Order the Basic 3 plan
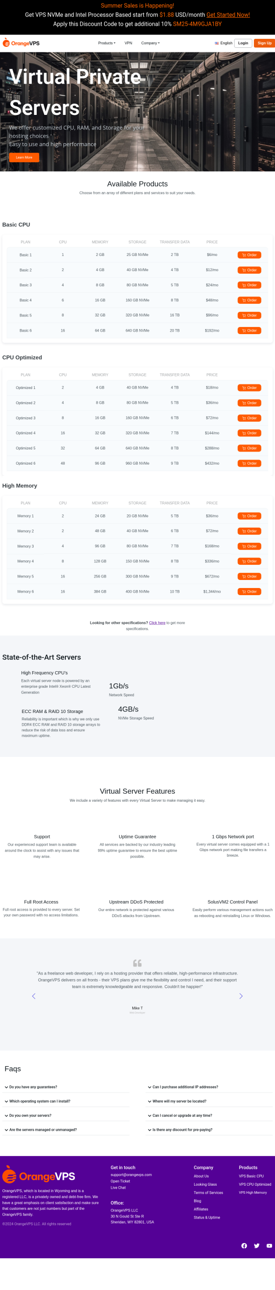Image resolution: width=275 pixels, height=1290 pixels. point(249,285)
